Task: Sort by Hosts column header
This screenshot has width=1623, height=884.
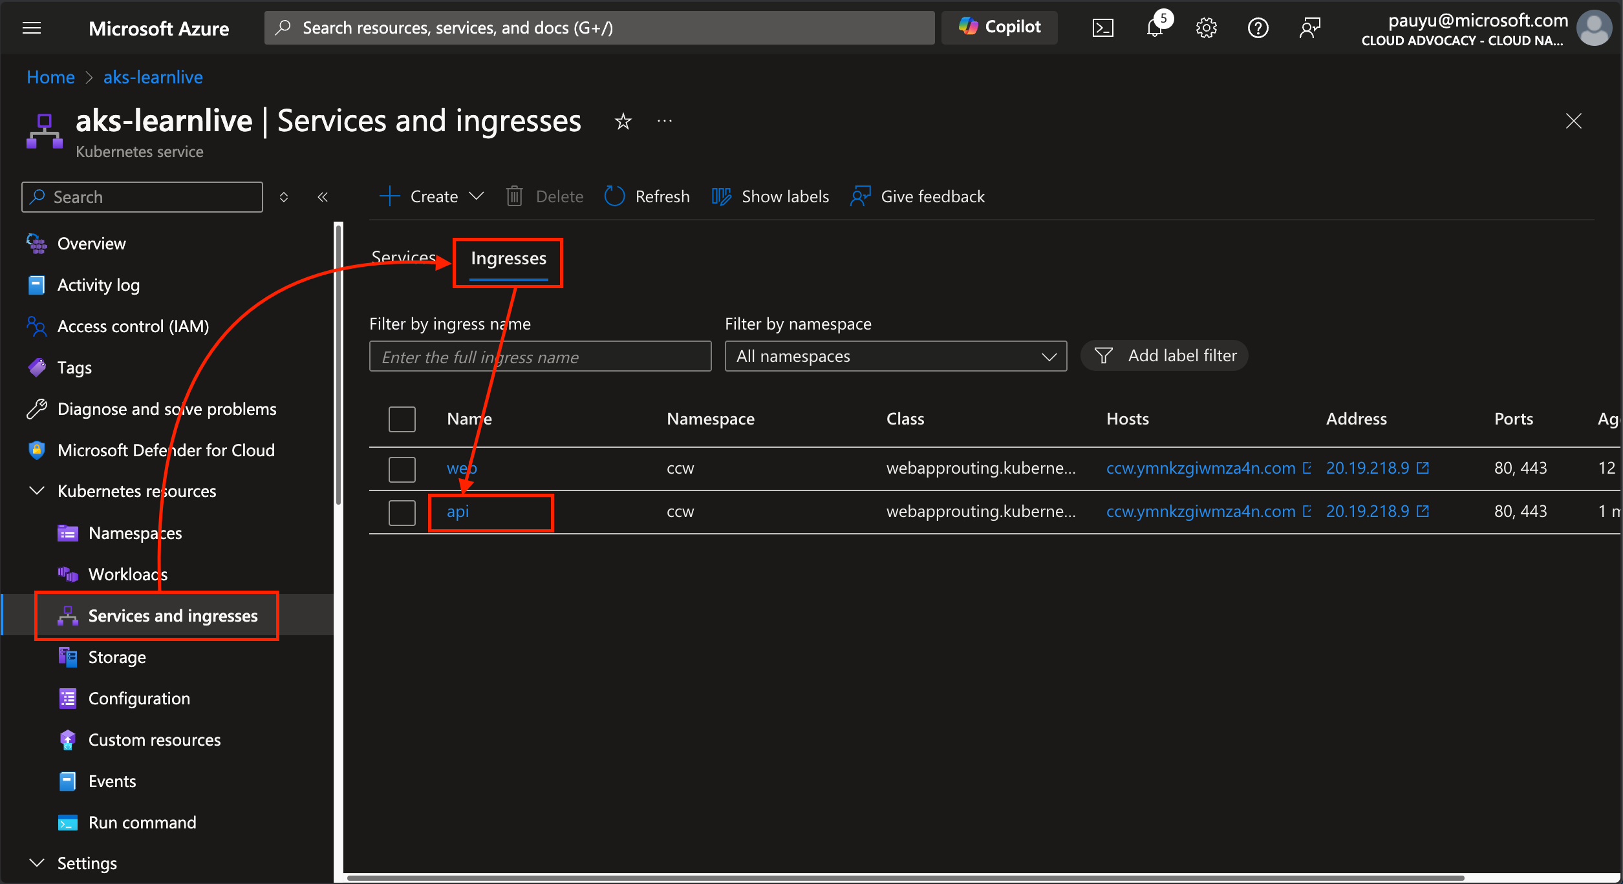Action: click(1128, 419)
